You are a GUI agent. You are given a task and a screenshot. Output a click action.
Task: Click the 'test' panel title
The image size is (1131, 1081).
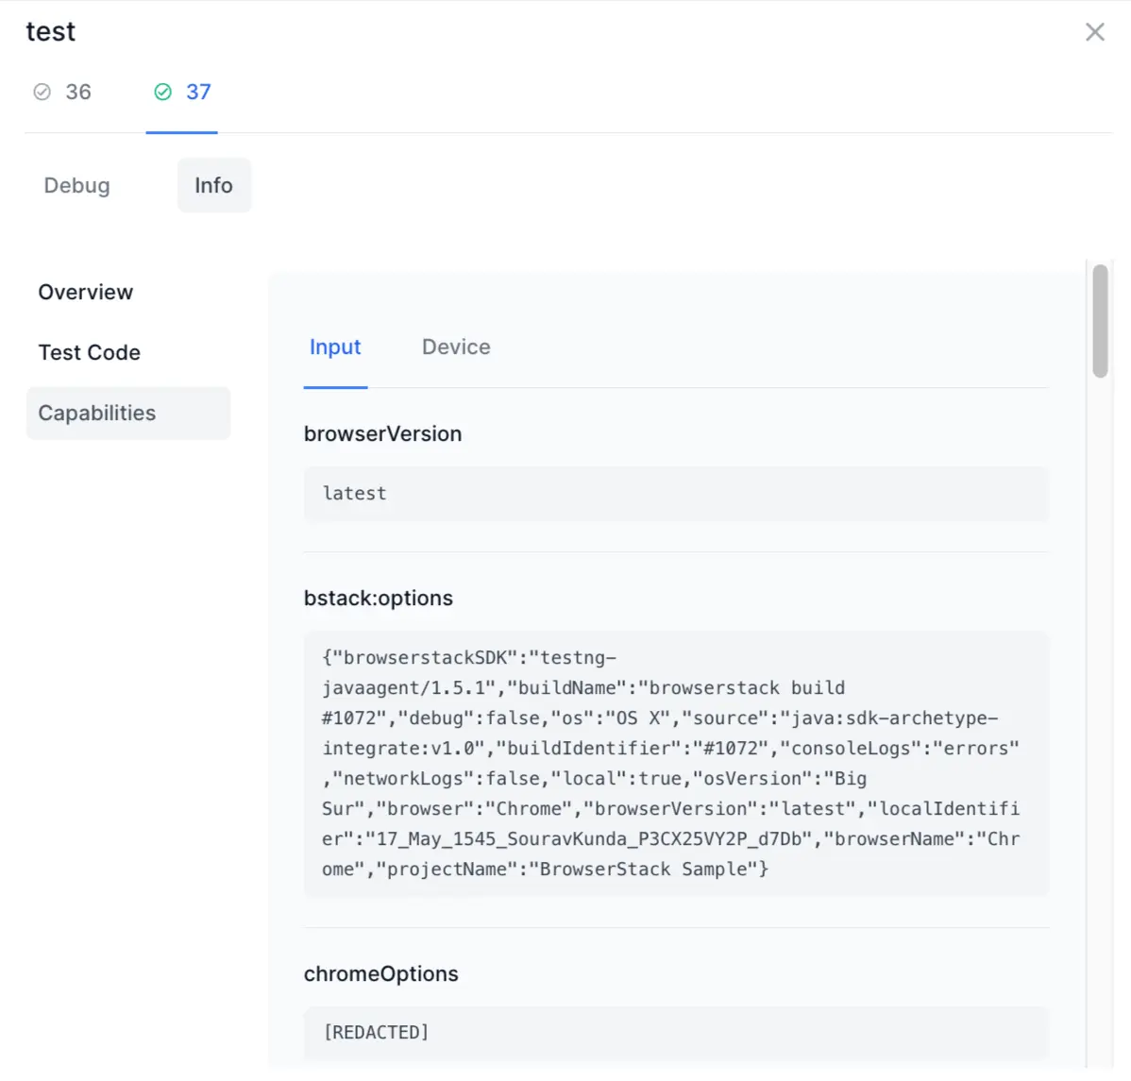(x=50, y=32)
